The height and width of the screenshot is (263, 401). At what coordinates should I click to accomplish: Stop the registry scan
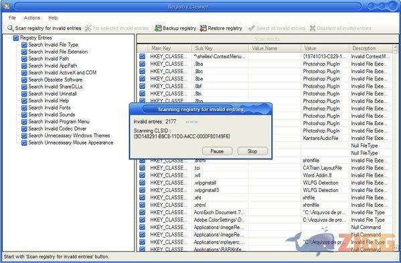point(252,151)
